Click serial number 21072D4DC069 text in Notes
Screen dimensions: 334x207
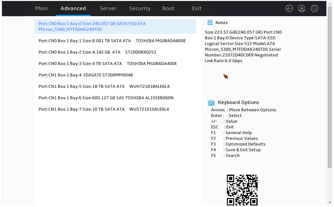(x=238, y=55)
